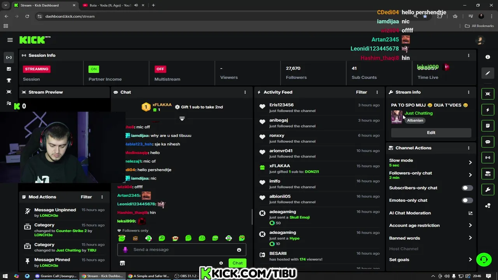Reload the page
The image size is (498, 280).
[27, 16]
